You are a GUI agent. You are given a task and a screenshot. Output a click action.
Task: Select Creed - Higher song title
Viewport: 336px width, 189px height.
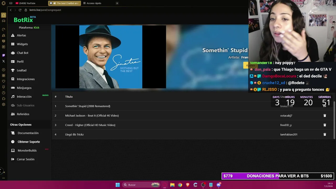pos(90,125)
